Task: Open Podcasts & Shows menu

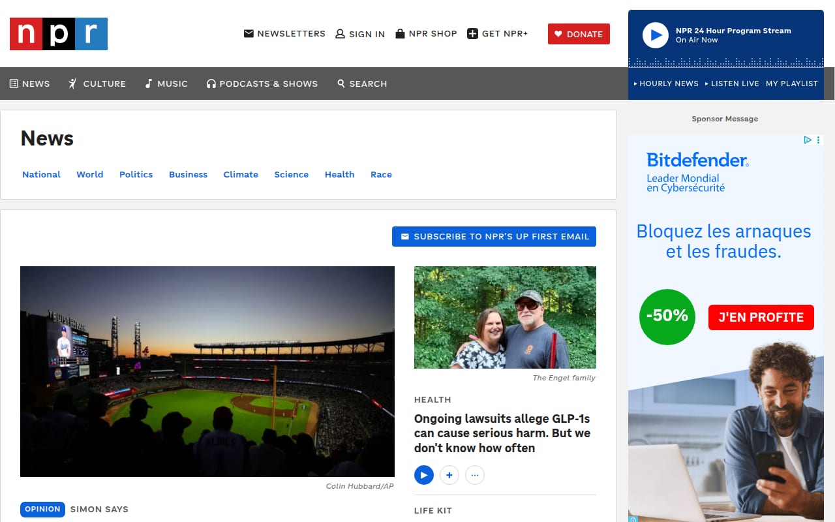Action: (269, 84)
